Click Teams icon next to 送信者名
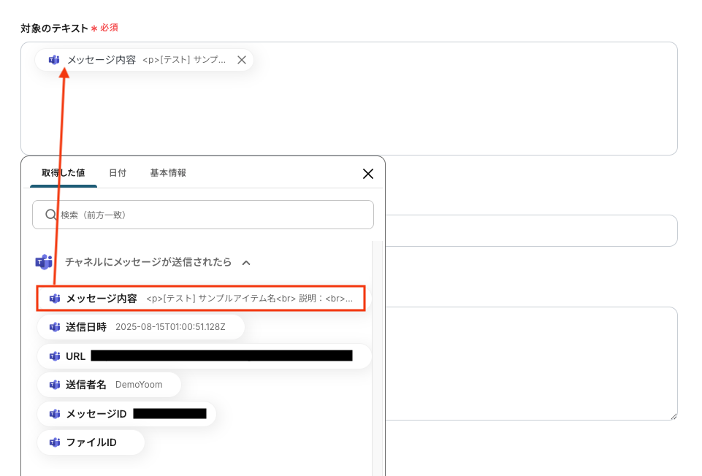The width and height of the screenshot is (702, 476). tap(55, 385)
